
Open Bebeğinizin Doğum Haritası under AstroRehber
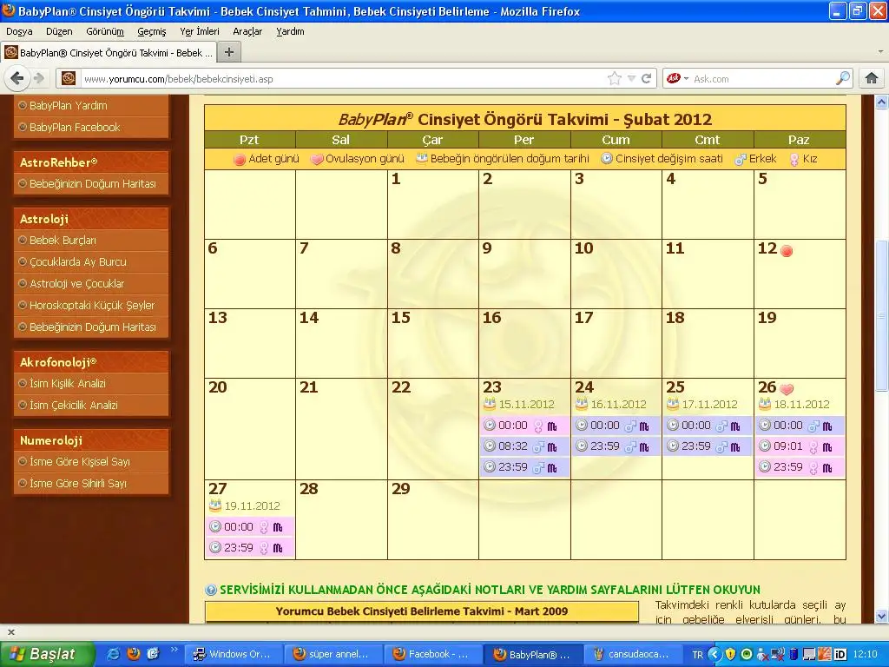[x=91, y=184]
